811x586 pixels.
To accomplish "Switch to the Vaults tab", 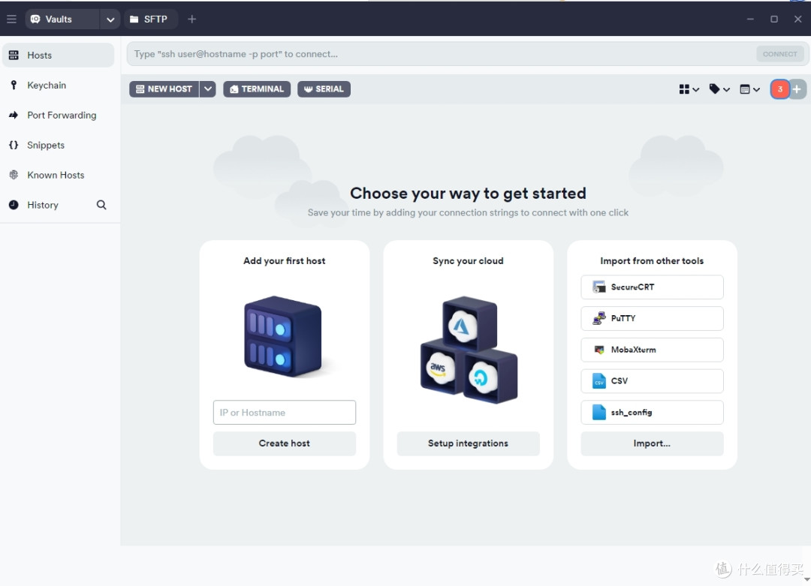I will coord(62,19).
